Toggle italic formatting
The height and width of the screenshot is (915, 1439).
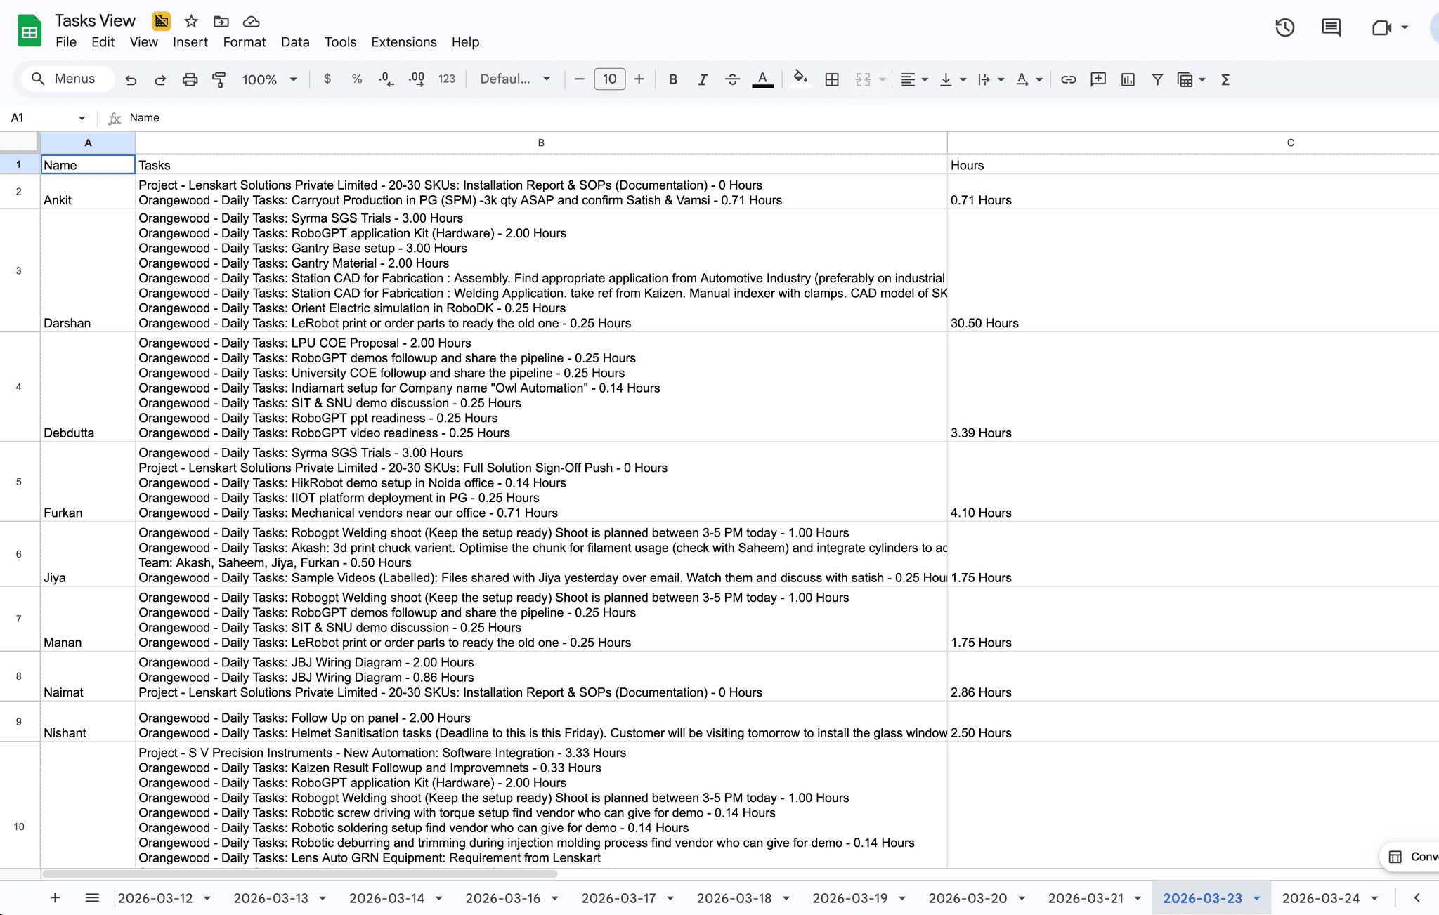(702, 79)
